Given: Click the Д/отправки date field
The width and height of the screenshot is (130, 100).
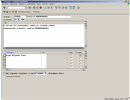Looking at the screenshot, I should tap(20, 19).
